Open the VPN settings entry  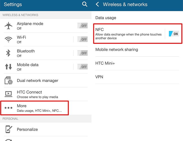click(x=99, y=77)
